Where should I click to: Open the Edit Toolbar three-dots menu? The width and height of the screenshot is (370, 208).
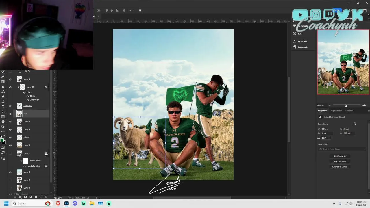(x=3, y=131)
